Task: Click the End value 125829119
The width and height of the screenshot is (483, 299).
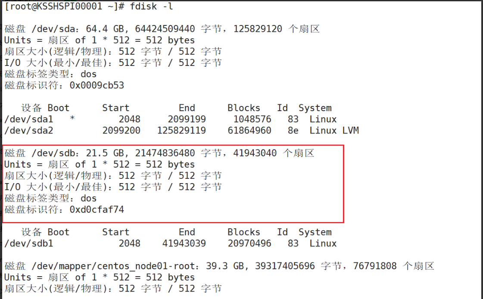Action: tap(181, 131)
